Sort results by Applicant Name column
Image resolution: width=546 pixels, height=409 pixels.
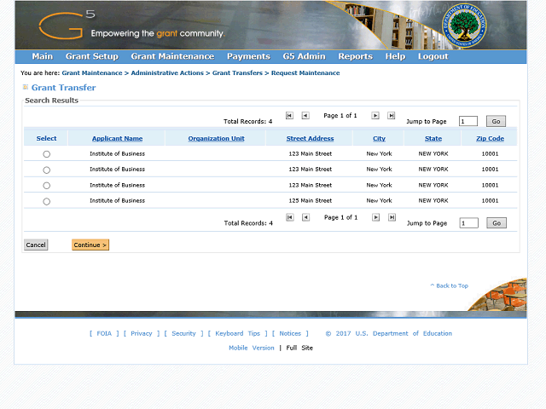pos(117,138)
